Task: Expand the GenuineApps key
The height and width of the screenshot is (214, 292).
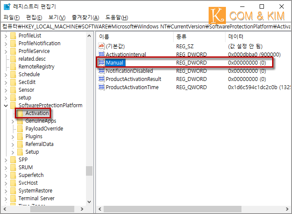Action: [x=13, y=121]
